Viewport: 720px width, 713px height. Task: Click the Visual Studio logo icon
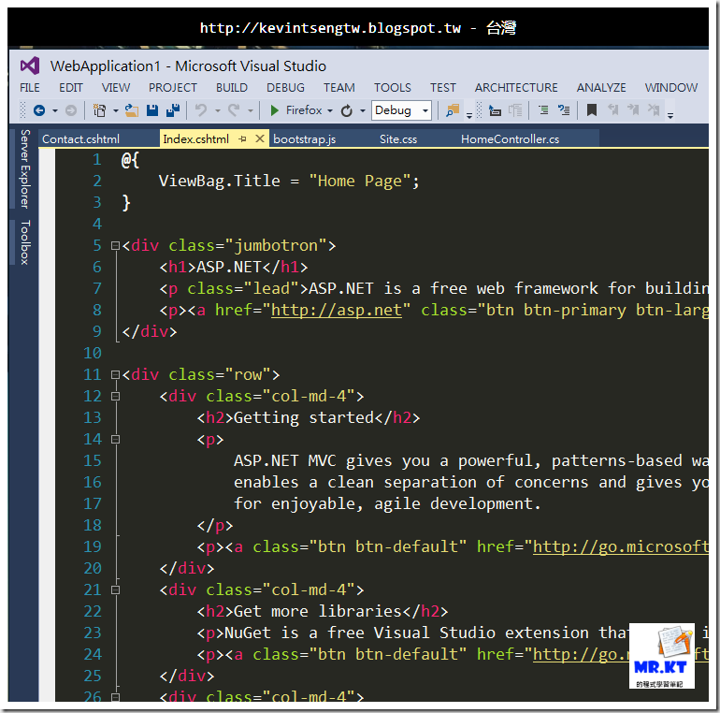pos(30,66)
